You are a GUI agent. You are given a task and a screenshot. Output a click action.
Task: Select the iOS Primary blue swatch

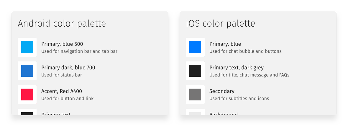[x=195, y=47]
